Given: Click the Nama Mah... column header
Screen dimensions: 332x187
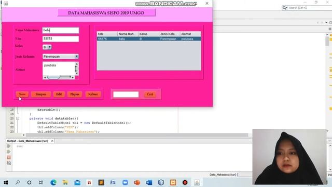Looking at the screenshot, I should click(128, 34).
